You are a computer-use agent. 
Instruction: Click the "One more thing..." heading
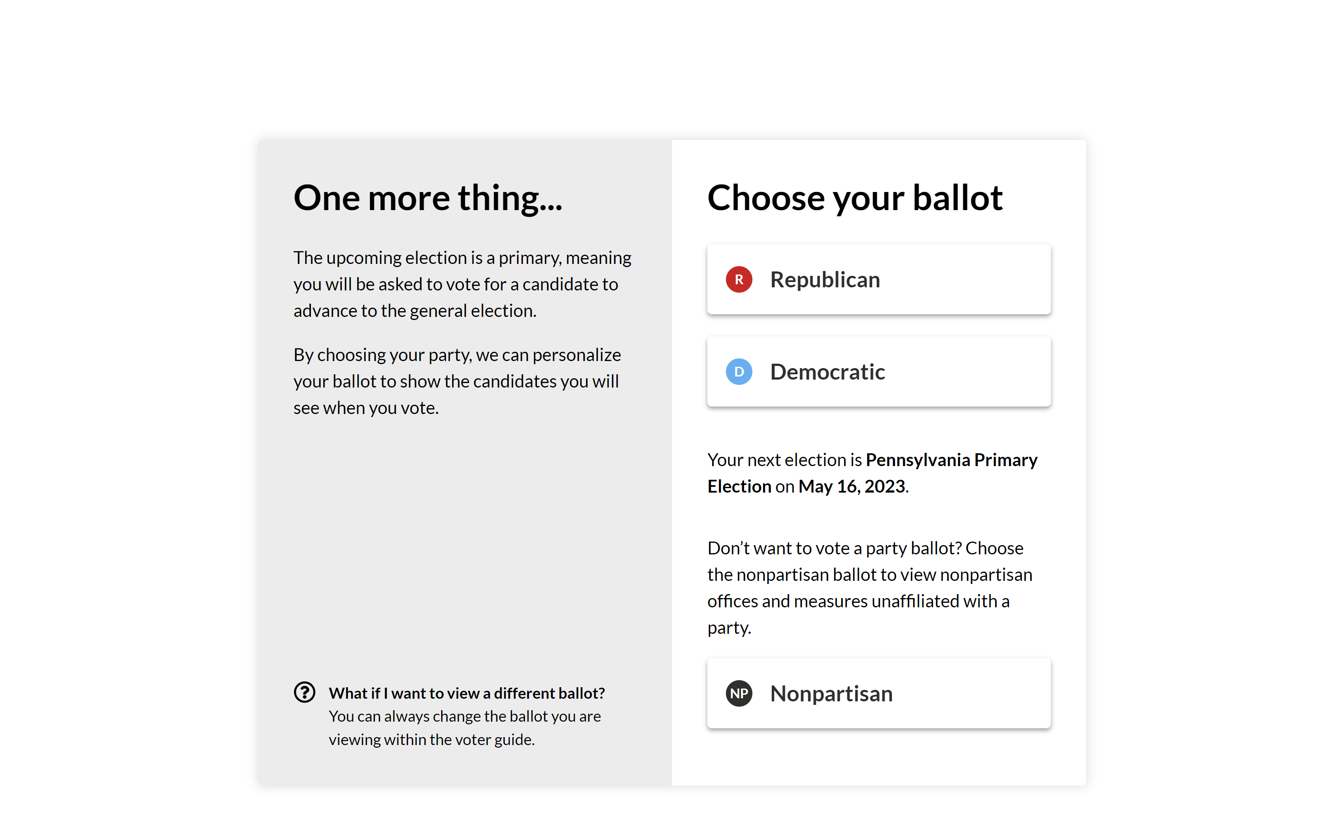(428, 198)
